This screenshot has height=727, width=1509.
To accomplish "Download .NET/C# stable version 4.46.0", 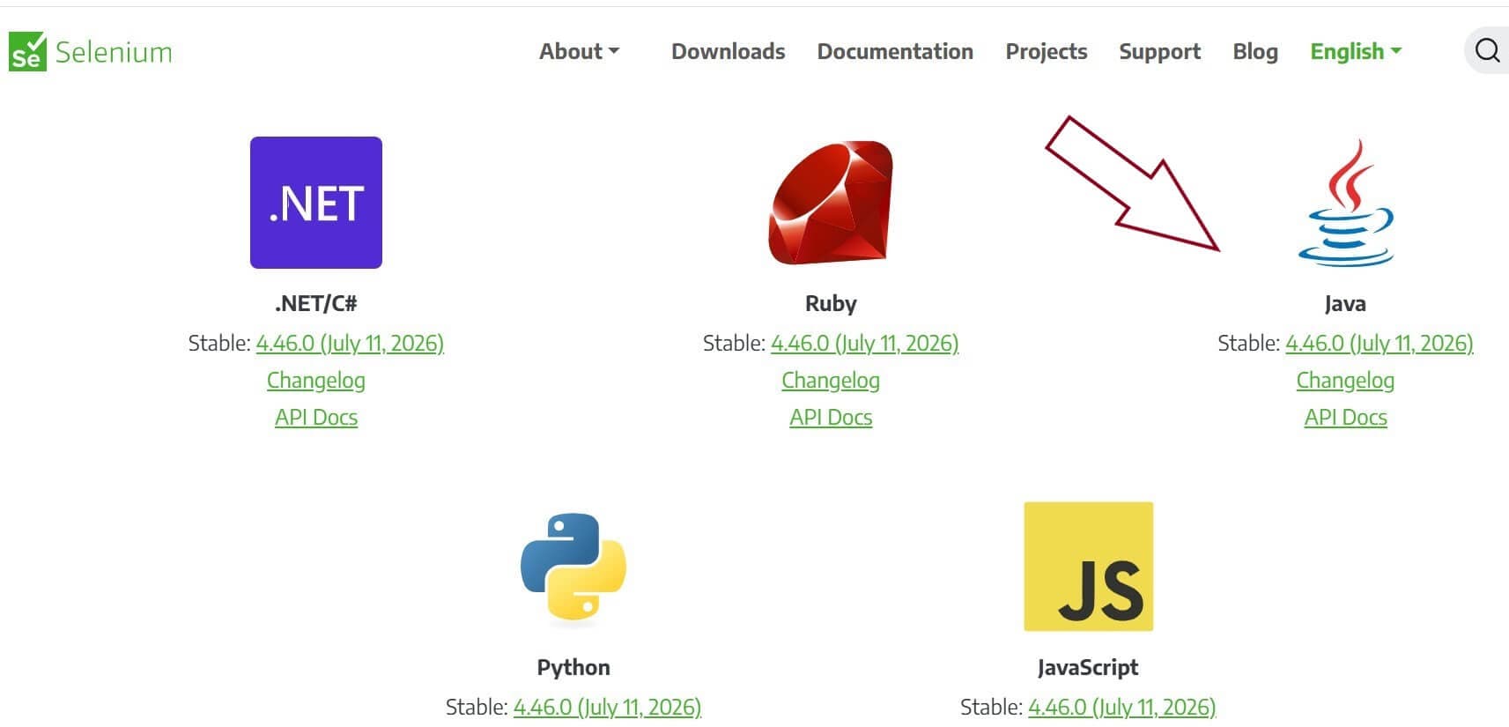I will click(x=350, y=343).
